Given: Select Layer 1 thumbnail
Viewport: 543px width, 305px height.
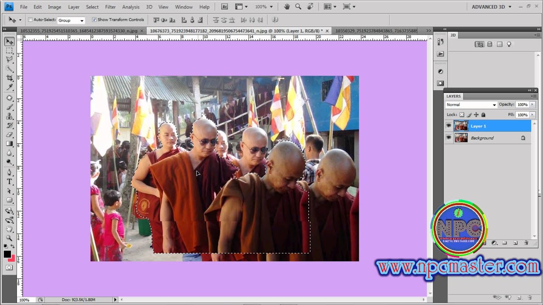Looking at the screenshot, I should (x=461, y=126).
